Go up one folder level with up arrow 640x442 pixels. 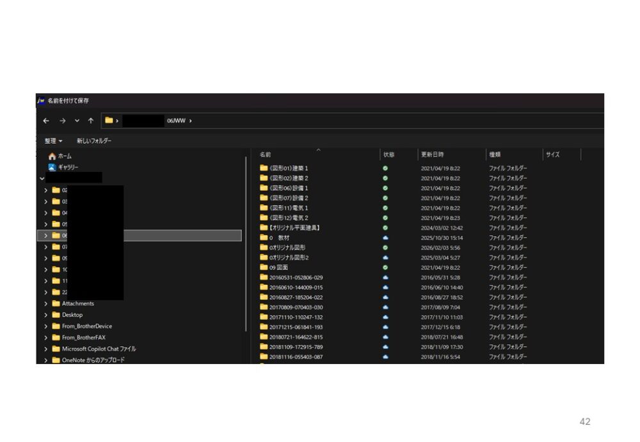91,121
